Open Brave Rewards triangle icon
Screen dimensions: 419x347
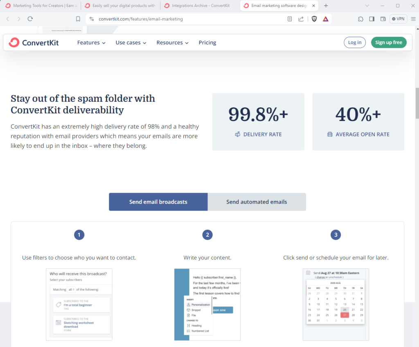tap(326, 19)
